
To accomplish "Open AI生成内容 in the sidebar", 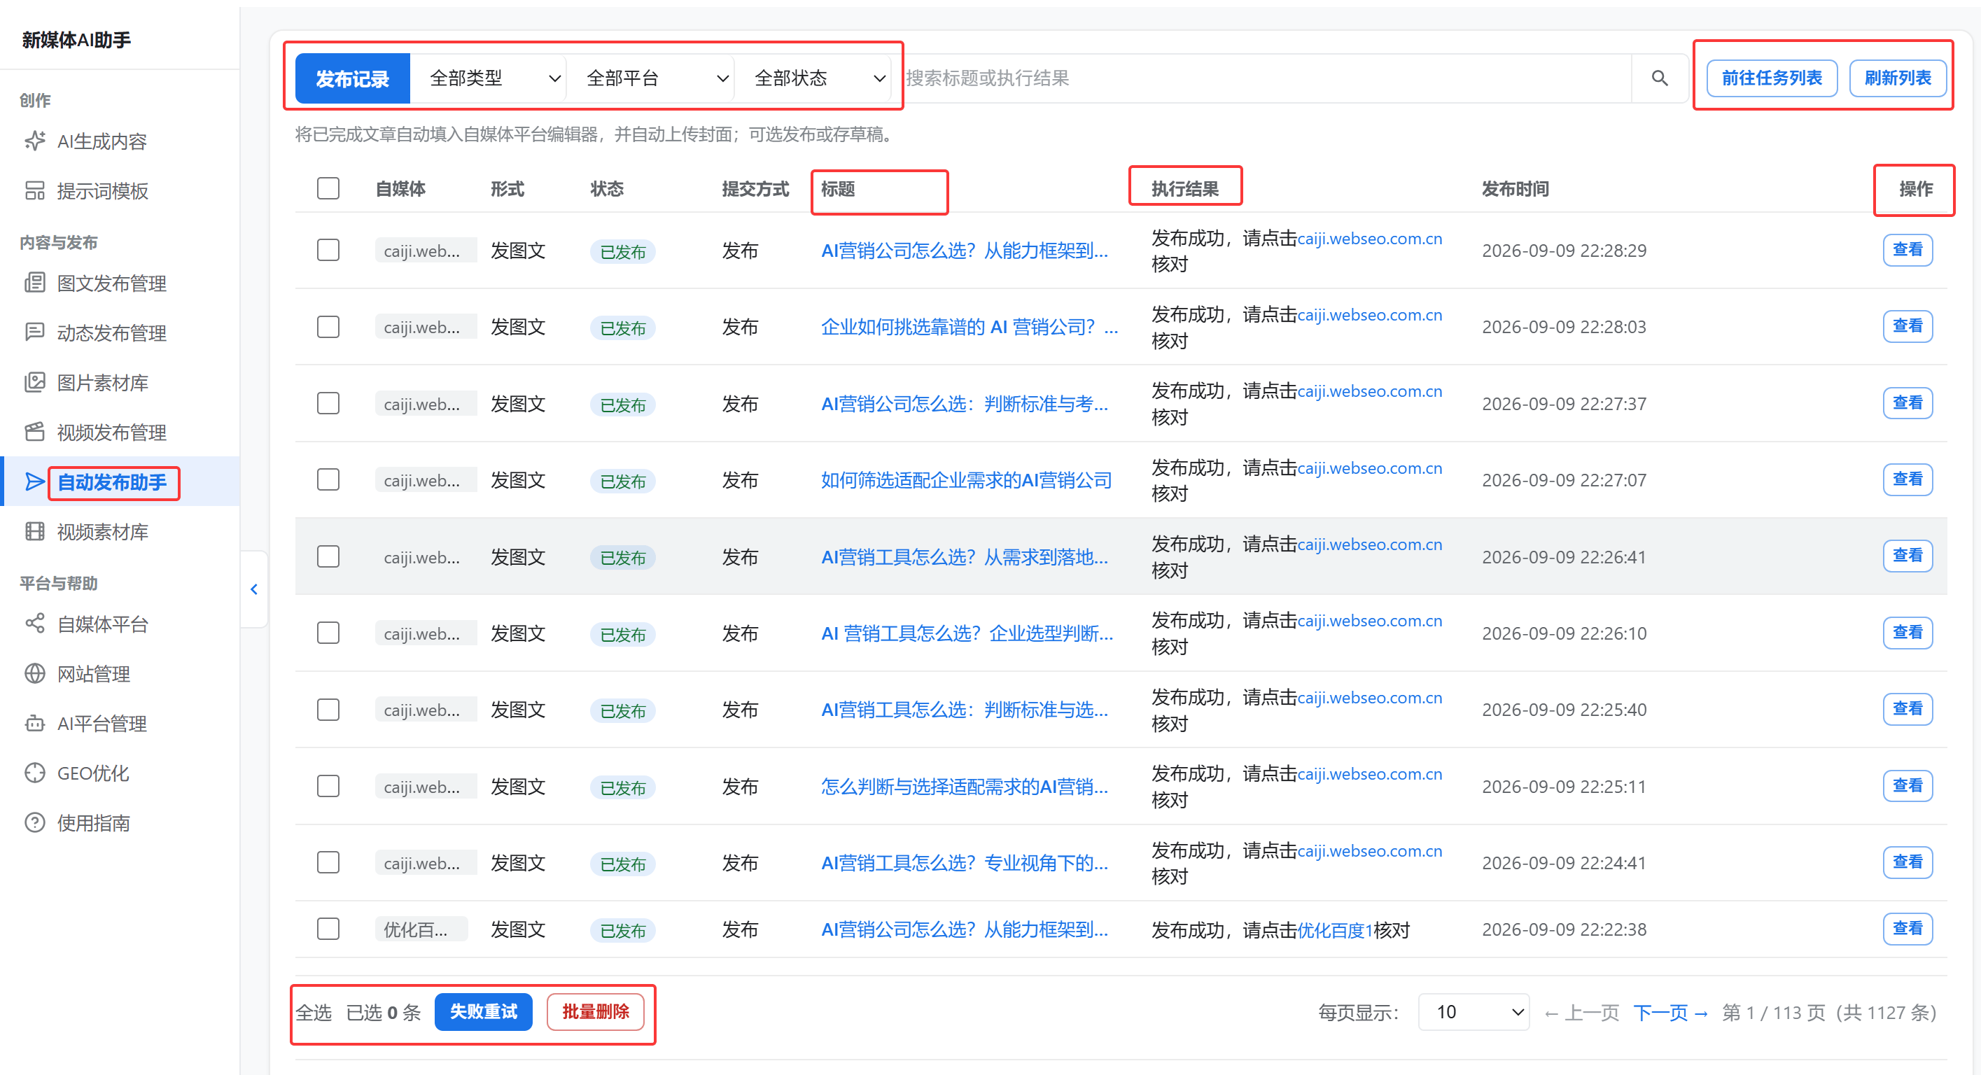I will pos(101,141).
